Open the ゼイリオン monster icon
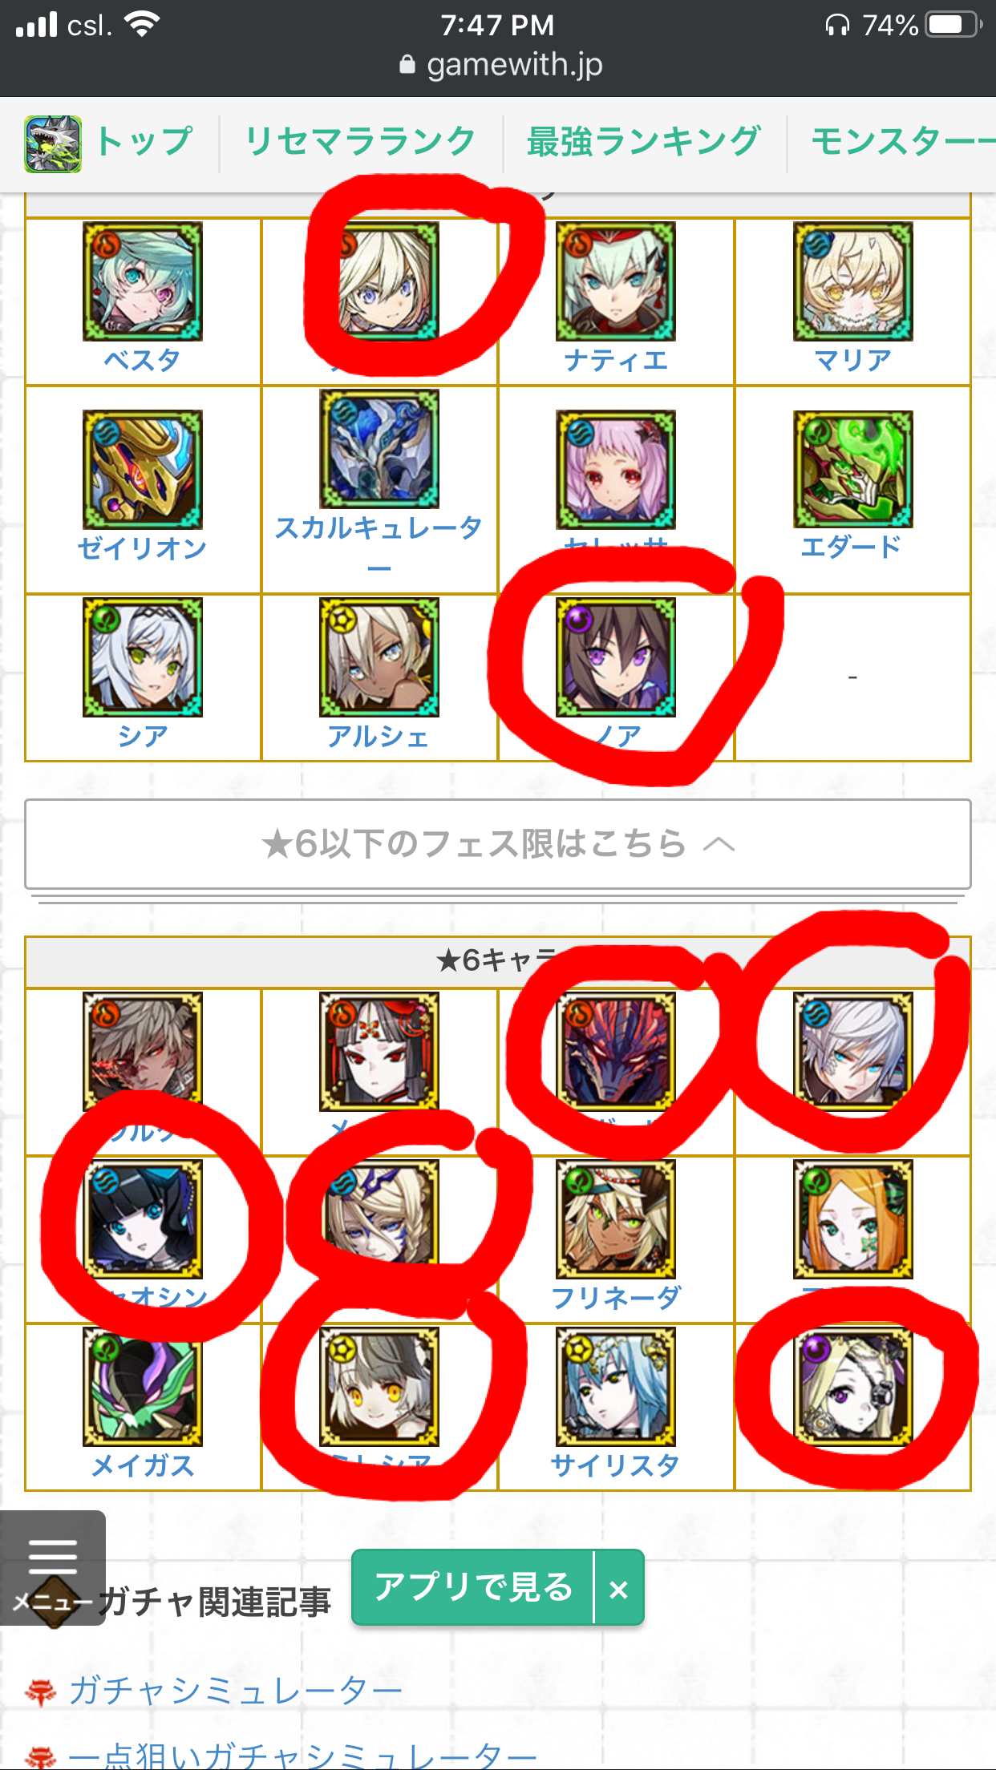 (x=143, y=469)
